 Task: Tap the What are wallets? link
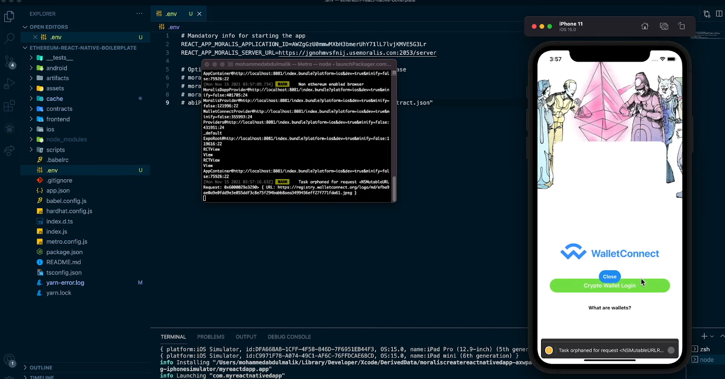click(609, 308)
